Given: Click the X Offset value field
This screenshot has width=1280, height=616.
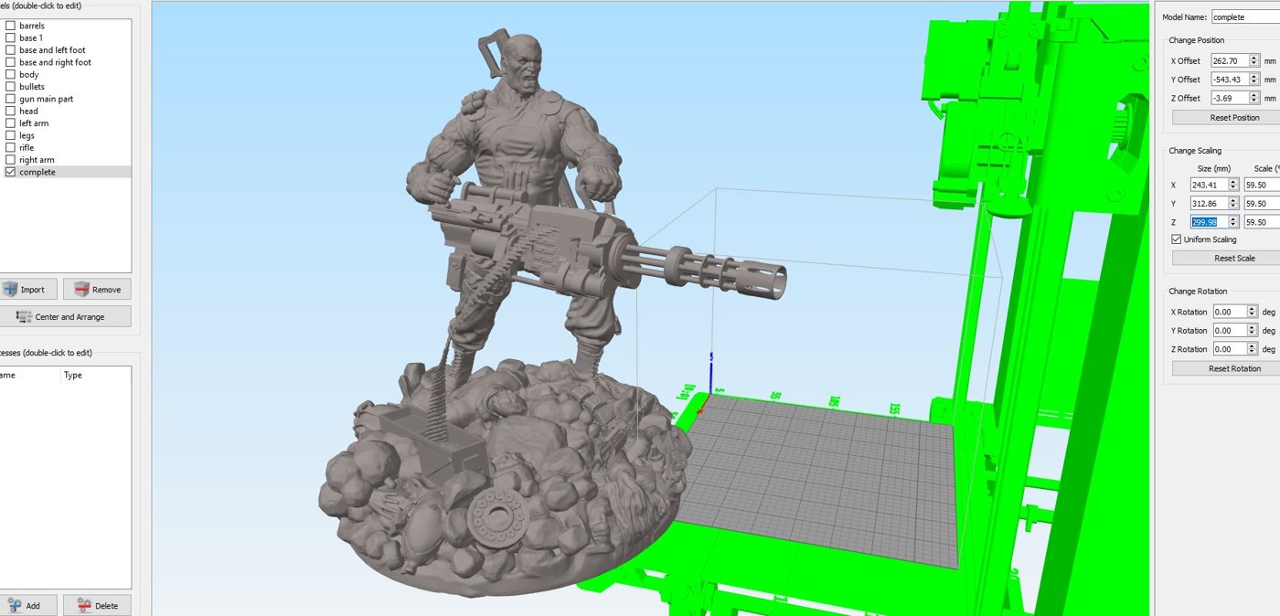Looking at the screenshot, I should tap(1229, 60).
